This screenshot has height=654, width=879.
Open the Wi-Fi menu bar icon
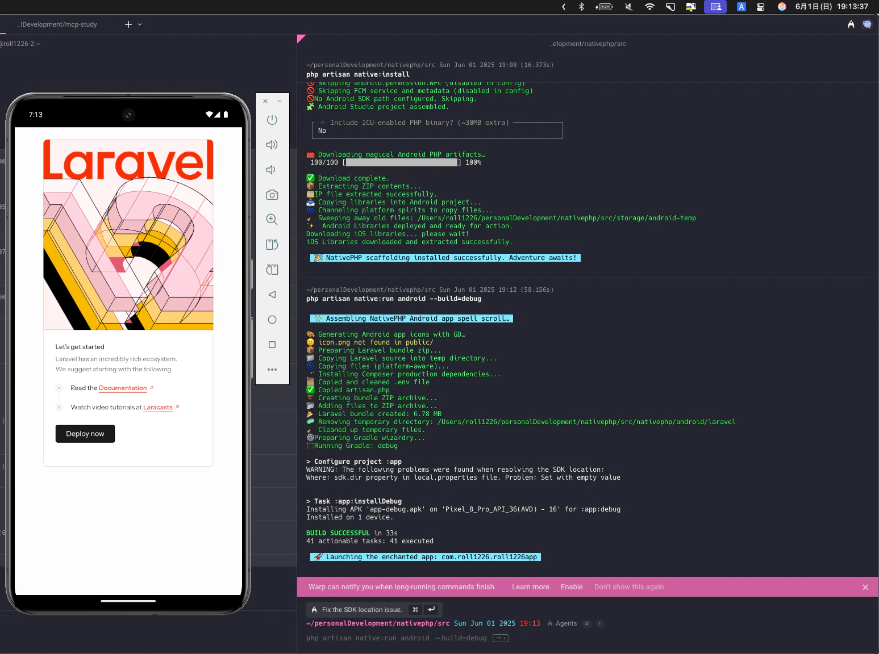pos(649,7)
